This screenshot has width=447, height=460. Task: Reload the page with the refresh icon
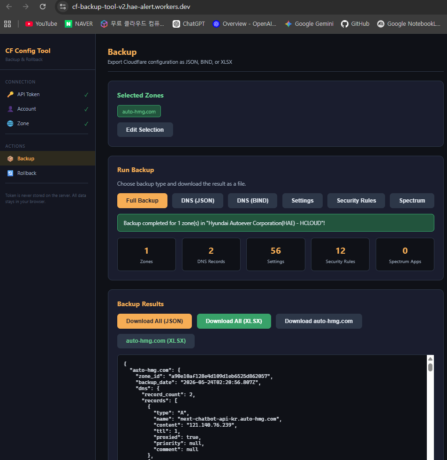pyautogui.click(x=43, y=7)
